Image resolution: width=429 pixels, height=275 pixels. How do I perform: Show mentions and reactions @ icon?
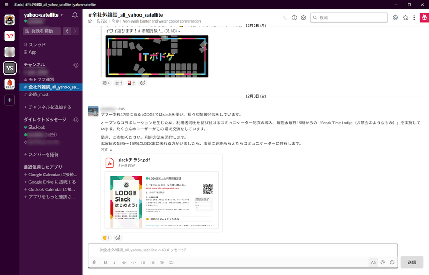point(395,18)
